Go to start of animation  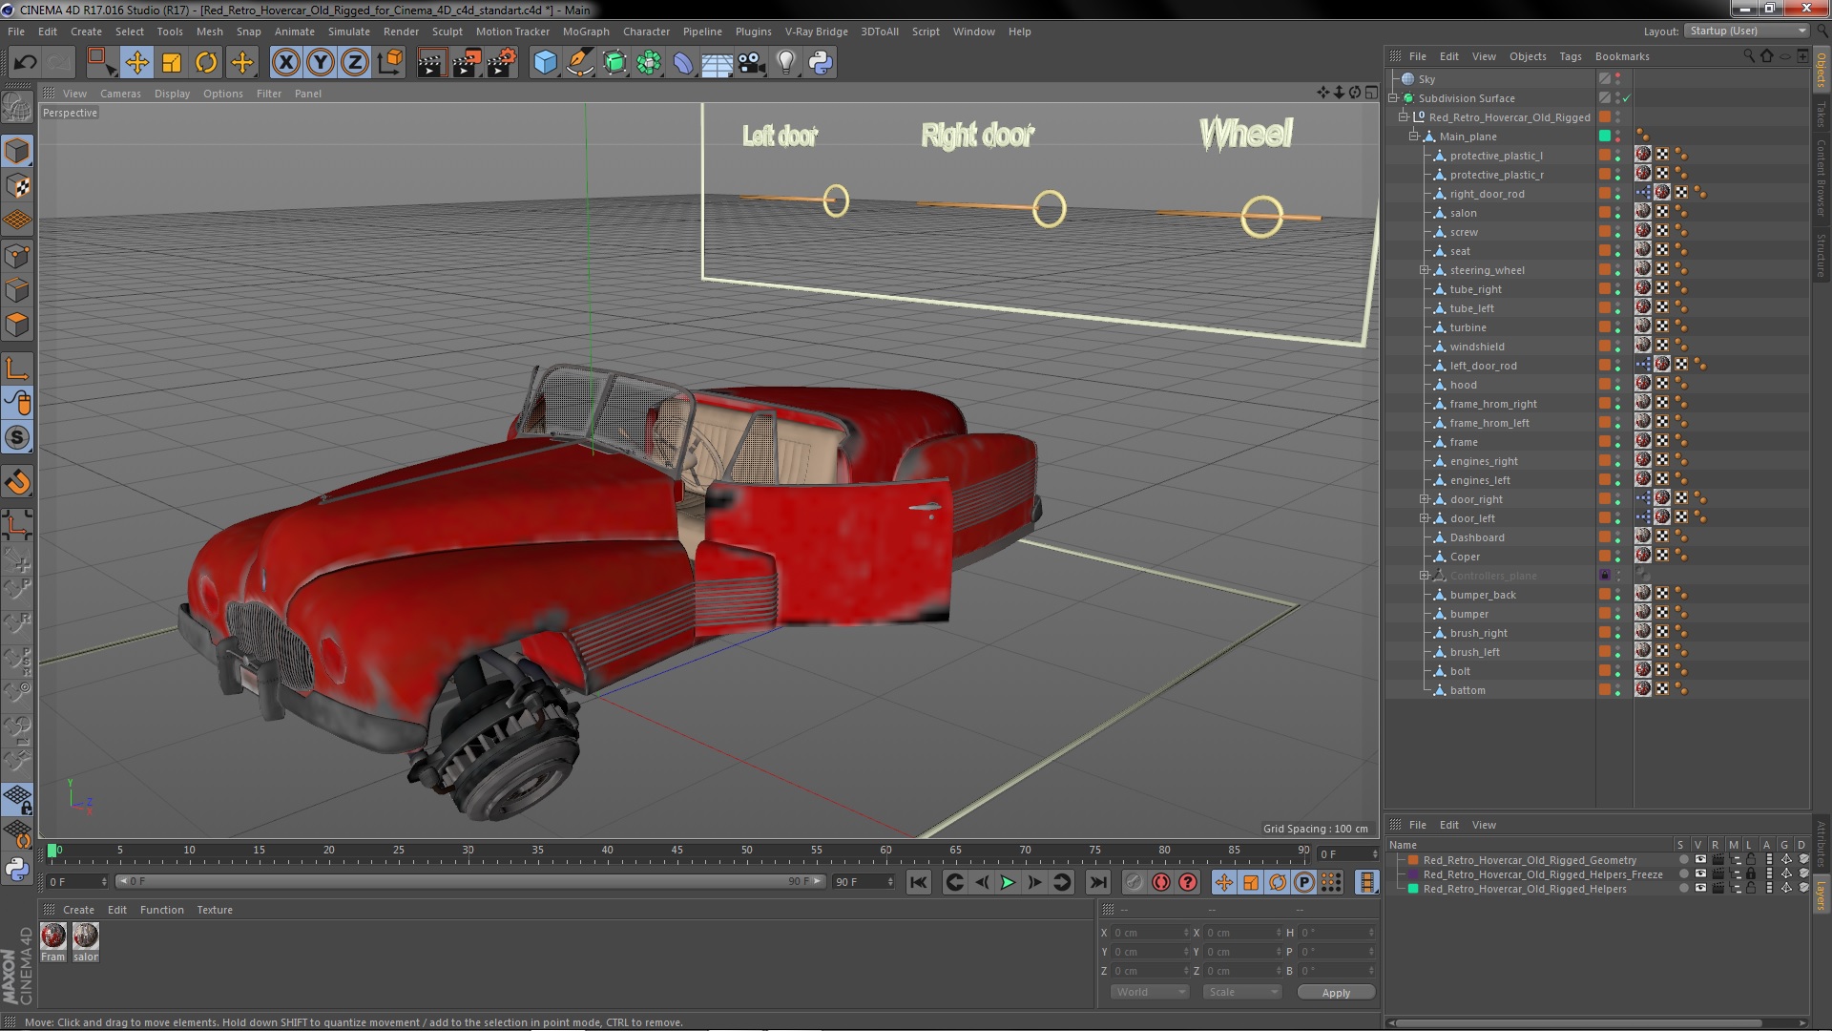919,883
